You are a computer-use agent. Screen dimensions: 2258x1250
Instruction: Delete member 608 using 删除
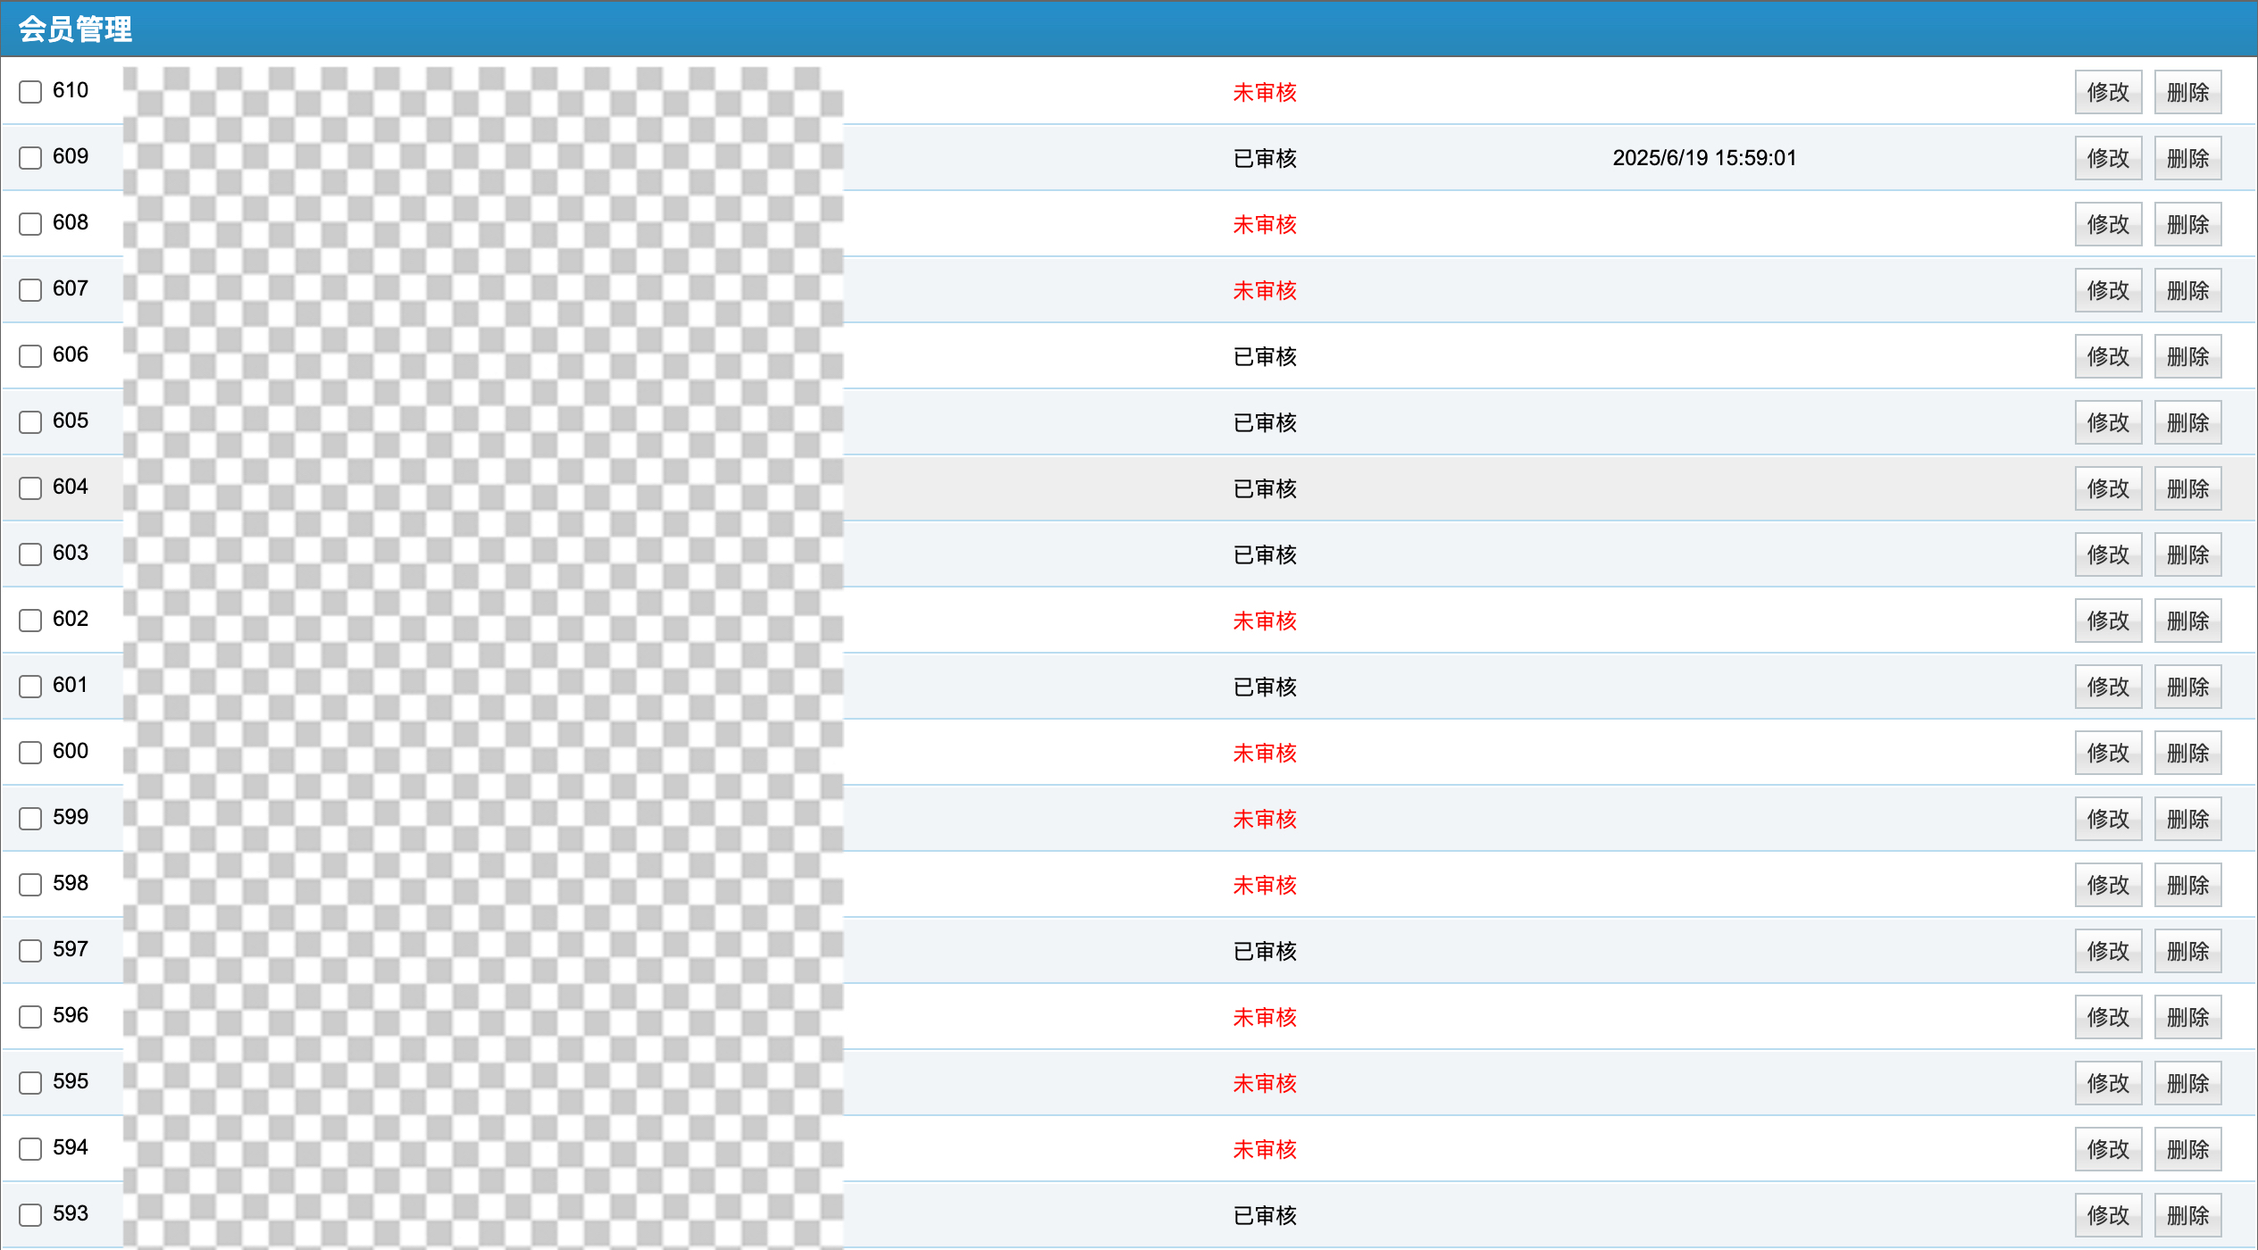(2187, 224)
